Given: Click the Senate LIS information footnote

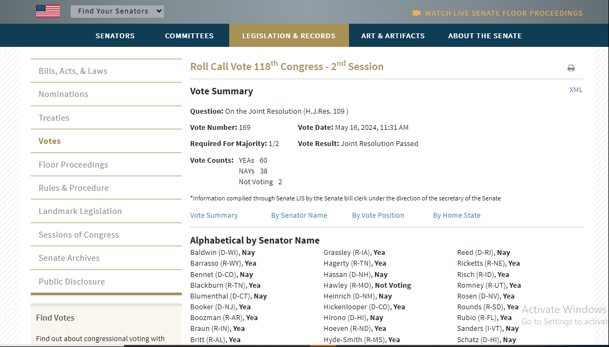Looking at the screenshot, I should (345, 198).
